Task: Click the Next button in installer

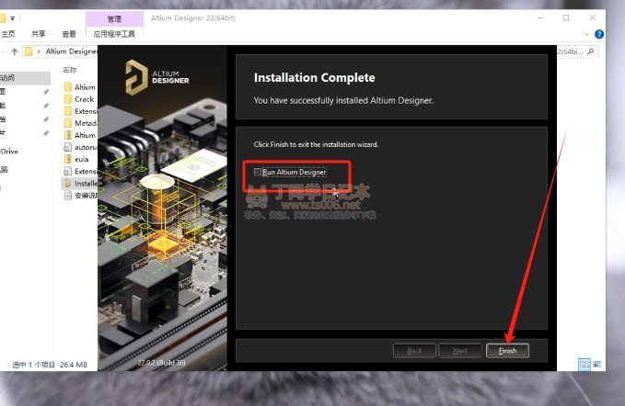Action: click(x=460, y=351)
